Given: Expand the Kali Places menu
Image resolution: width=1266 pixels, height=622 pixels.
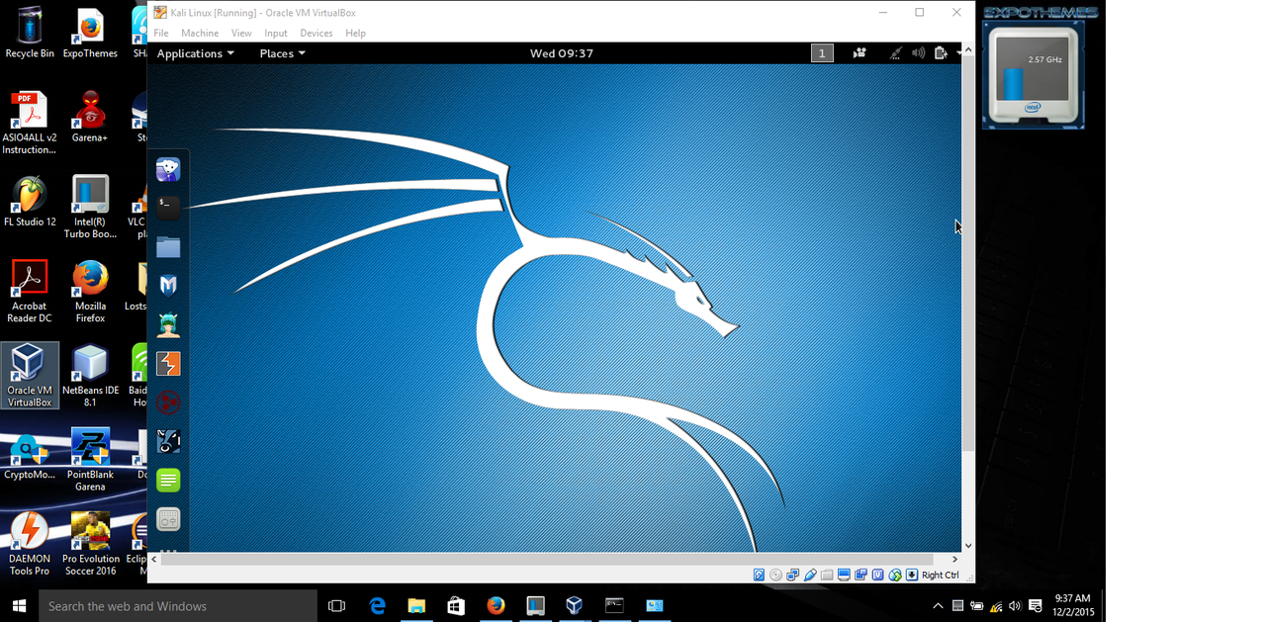Looking at the screenshot, I should click(x=282, y=53).
